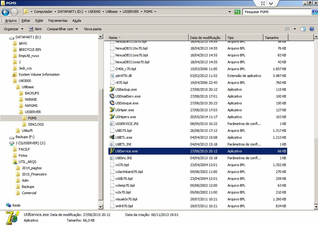Click the USHiperx.exe file icon
This screenshot has width=318, height=225.
point(112,117)
